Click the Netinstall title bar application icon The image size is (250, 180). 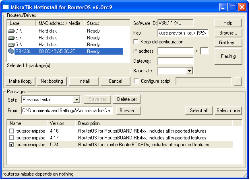coord(6,7)
